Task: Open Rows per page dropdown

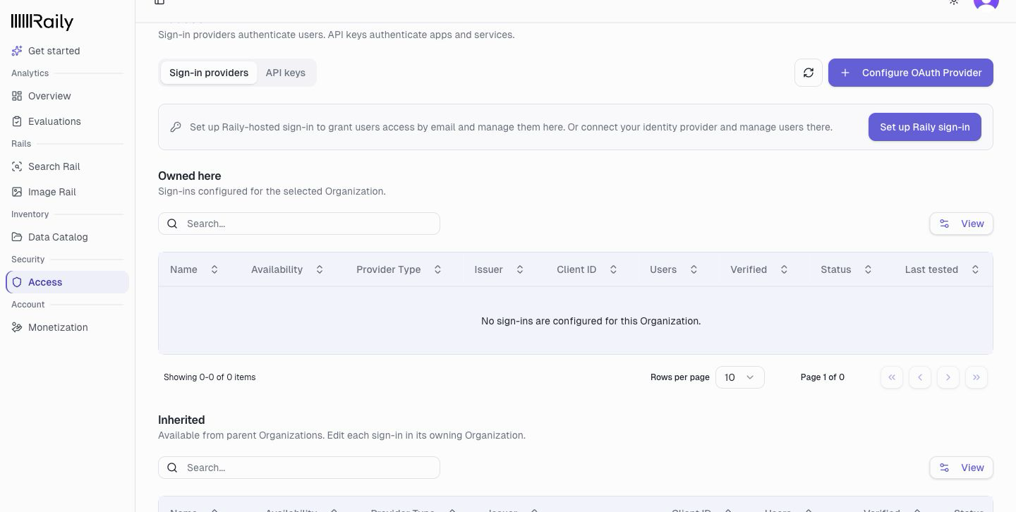Action: 740,377
